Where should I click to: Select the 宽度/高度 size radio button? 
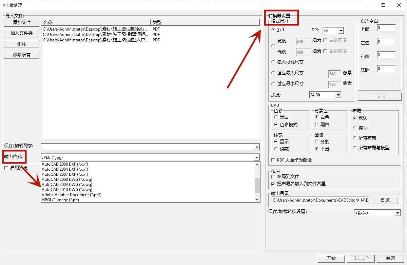click(x=273, y=46)
